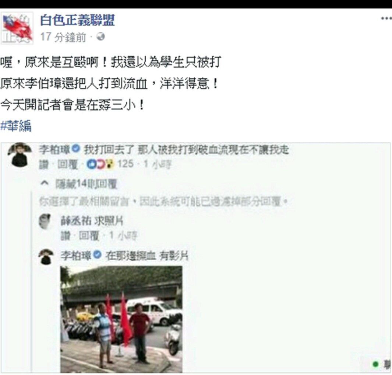Viewport: 392px width, 375px height.
Task: Click the green online chat status dot
Action: tap(375, 364)
